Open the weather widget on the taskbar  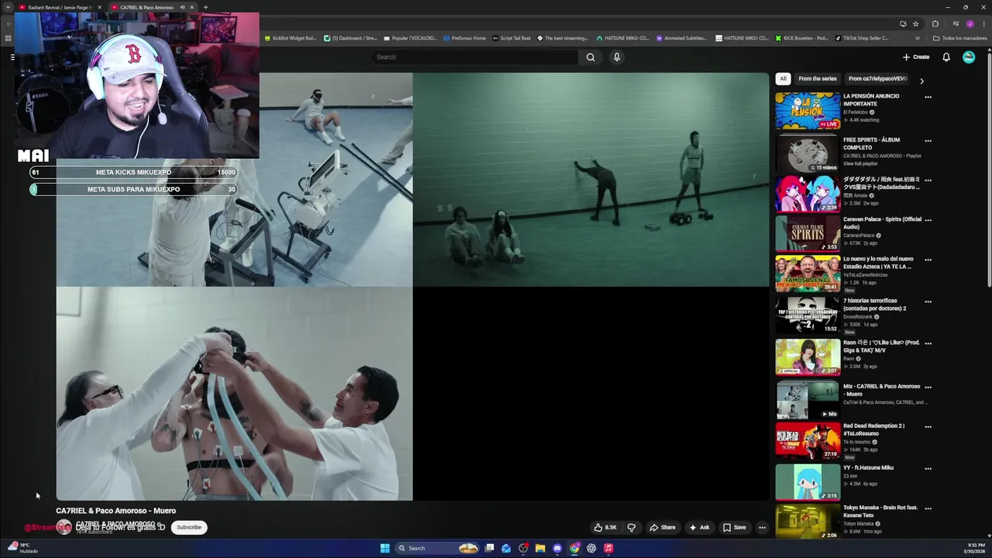[24, 548]
